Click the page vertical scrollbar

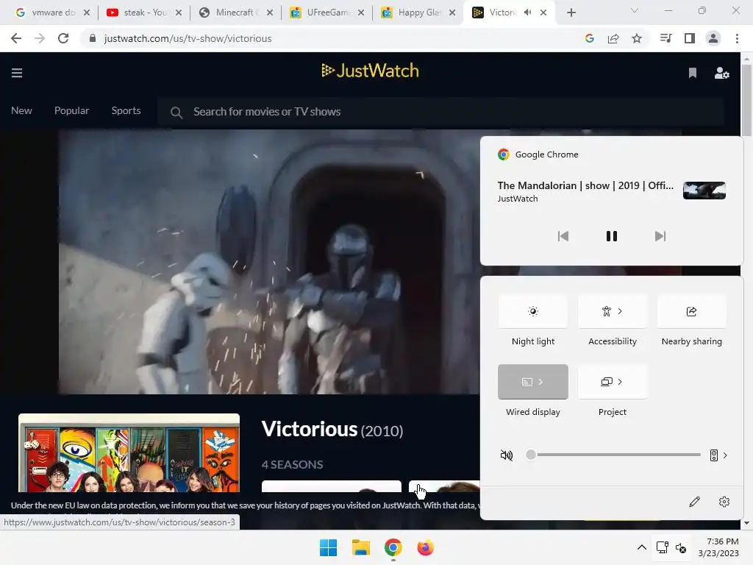[x=746, y=101]
